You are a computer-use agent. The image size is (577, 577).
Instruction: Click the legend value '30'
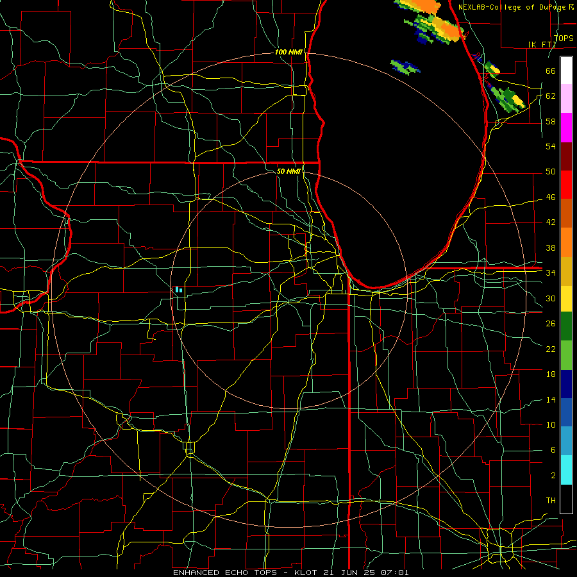(551, 298)
